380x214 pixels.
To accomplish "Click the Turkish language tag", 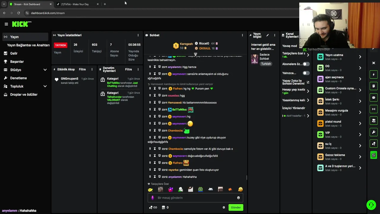I will point(266,64).
